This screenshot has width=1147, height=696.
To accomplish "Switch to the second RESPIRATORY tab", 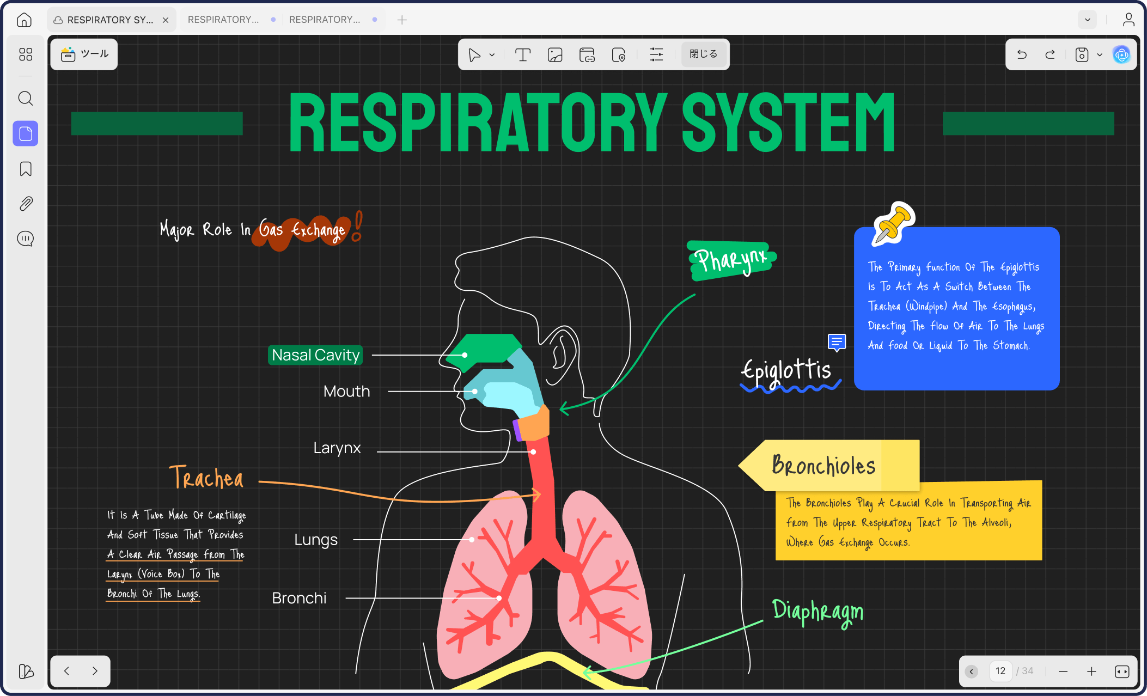I will click(223, 20).
